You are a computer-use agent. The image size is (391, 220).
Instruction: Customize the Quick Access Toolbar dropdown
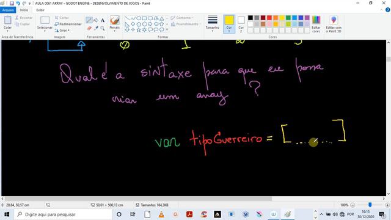(x=30, y=3)
